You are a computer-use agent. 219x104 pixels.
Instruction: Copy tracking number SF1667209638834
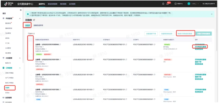176,49
